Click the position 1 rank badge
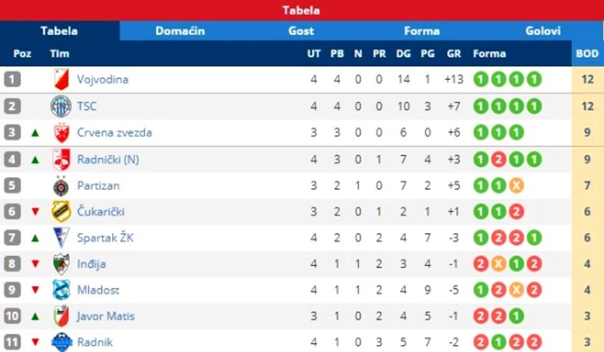604x352 pixels. pyautogui.click(x=12, y=80)
